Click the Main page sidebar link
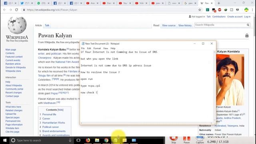This screenshot has width=256, height=144. [11, 50]
